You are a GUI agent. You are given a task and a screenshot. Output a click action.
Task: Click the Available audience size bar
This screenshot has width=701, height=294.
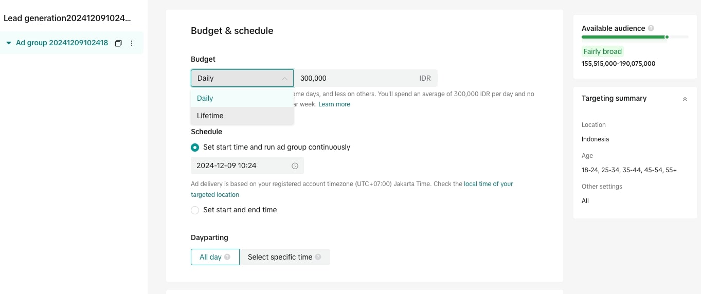tap(635, 37)
